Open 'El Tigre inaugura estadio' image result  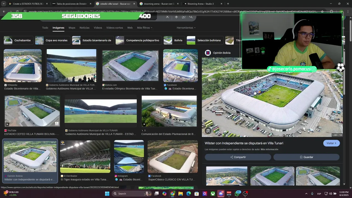coord(85,156)
